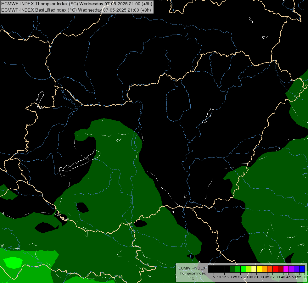Click legend scale value '25'
Screen dimensions: 308x283
tap(235, 277)
